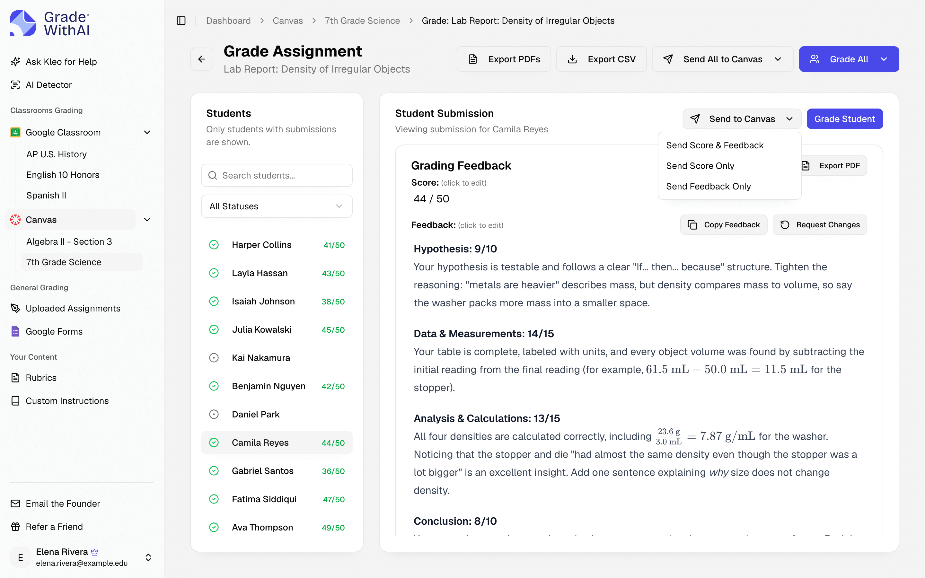Select student Isaiah Johnson
Screen dimensions: 925x578
click(277, 301)
